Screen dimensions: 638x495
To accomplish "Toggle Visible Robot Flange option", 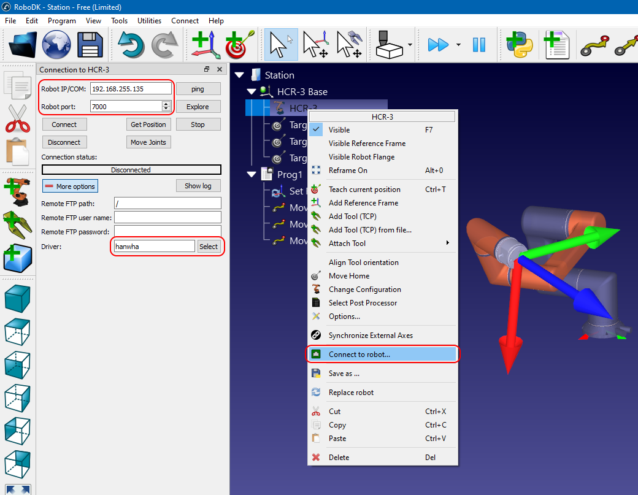I will pyautogui.click(x=361, y=157).
